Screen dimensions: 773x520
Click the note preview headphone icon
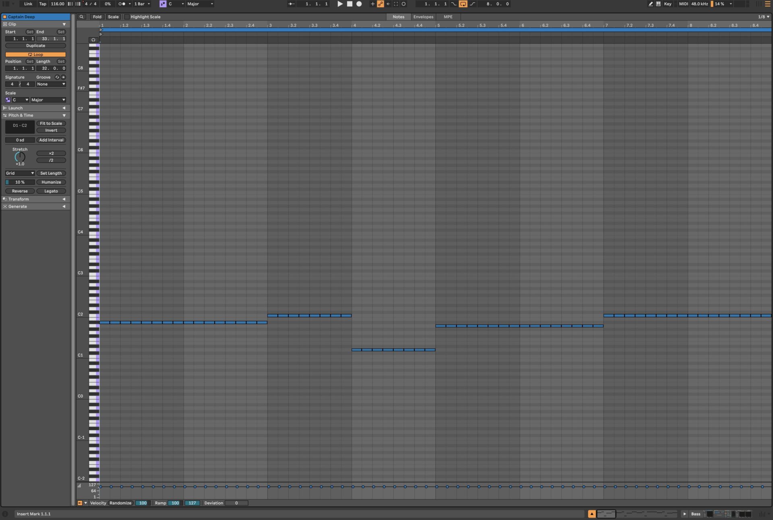click(93, 39)
